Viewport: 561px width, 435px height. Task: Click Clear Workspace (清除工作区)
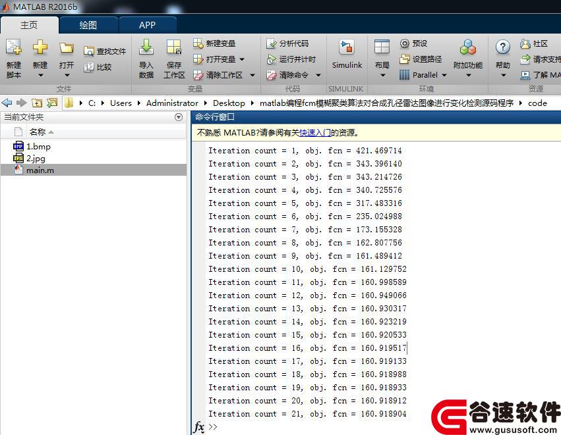[x=218, y=75]
